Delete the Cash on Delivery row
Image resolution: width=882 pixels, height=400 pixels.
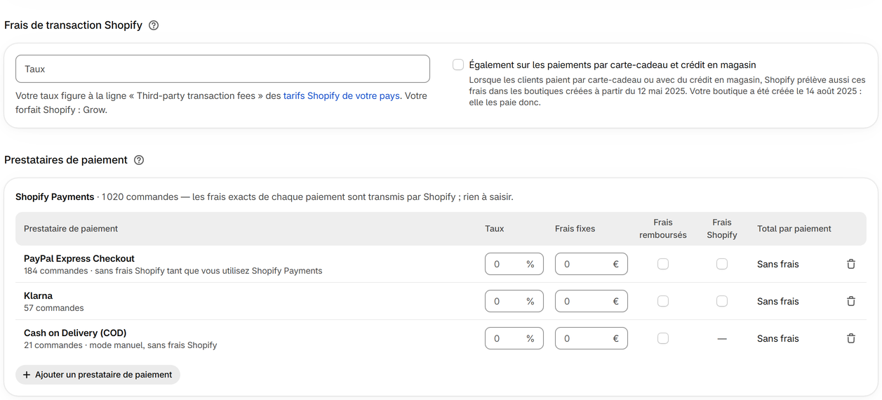pyautogui.click(x=851, y=338)
